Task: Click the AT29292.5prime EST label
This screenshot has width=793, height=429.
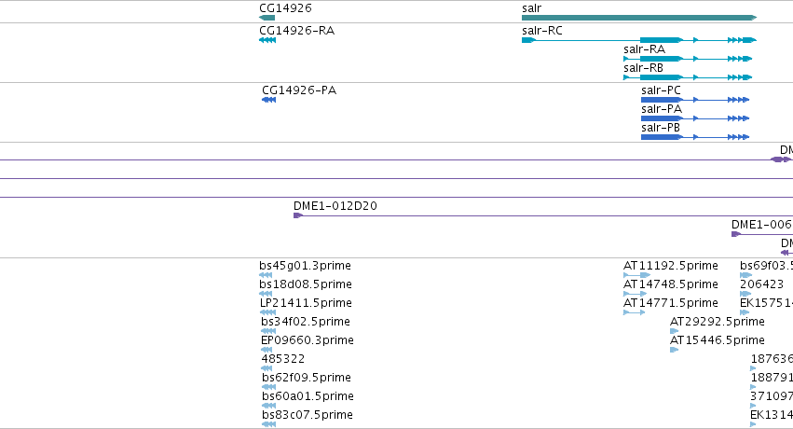Action: (718, 322)
